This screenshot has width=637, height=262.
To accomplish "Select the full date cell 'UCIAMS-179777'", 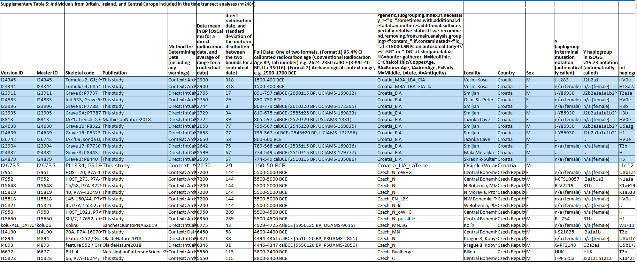I will click(x=315, y=153).
